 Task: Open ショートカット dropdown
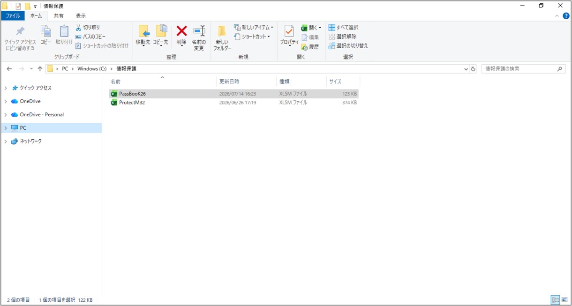click(252, 37)
